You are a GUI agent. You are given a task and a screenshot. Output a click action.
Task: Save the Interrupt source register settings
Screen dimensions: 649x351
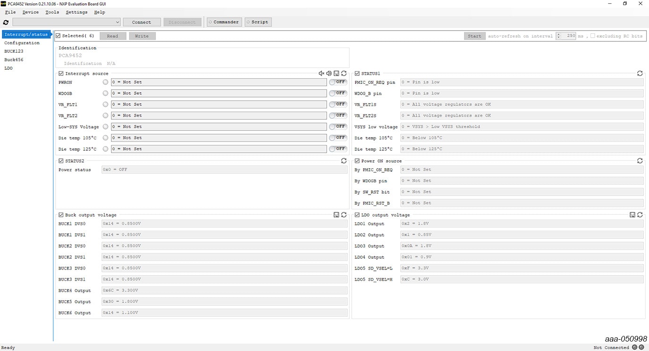click(336, 73)
